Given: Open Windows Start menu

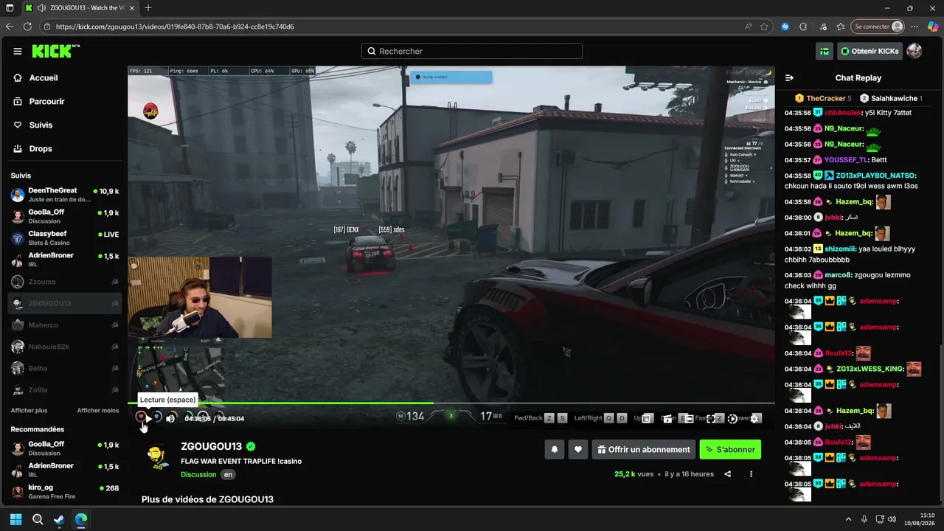Looking at the screenshot, I should pos(16,519).
